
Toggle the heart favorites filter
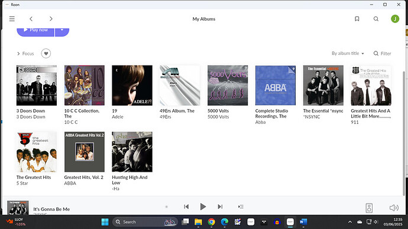click(x=46, y=54)
